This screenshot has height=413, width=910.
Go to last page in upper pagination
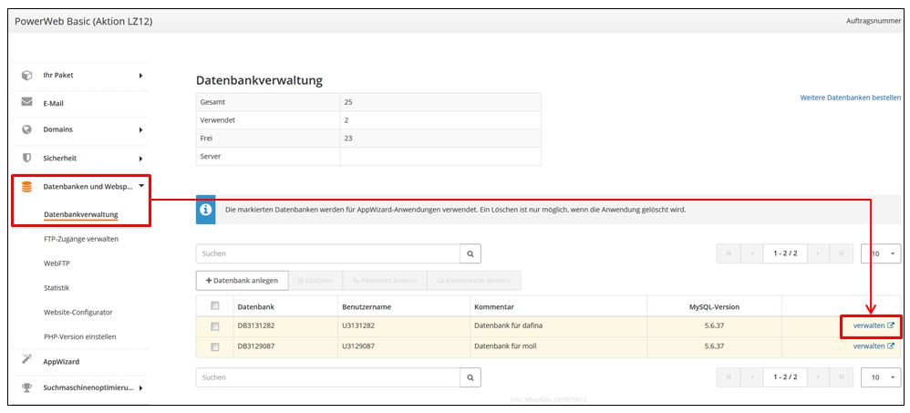point(842,253)
